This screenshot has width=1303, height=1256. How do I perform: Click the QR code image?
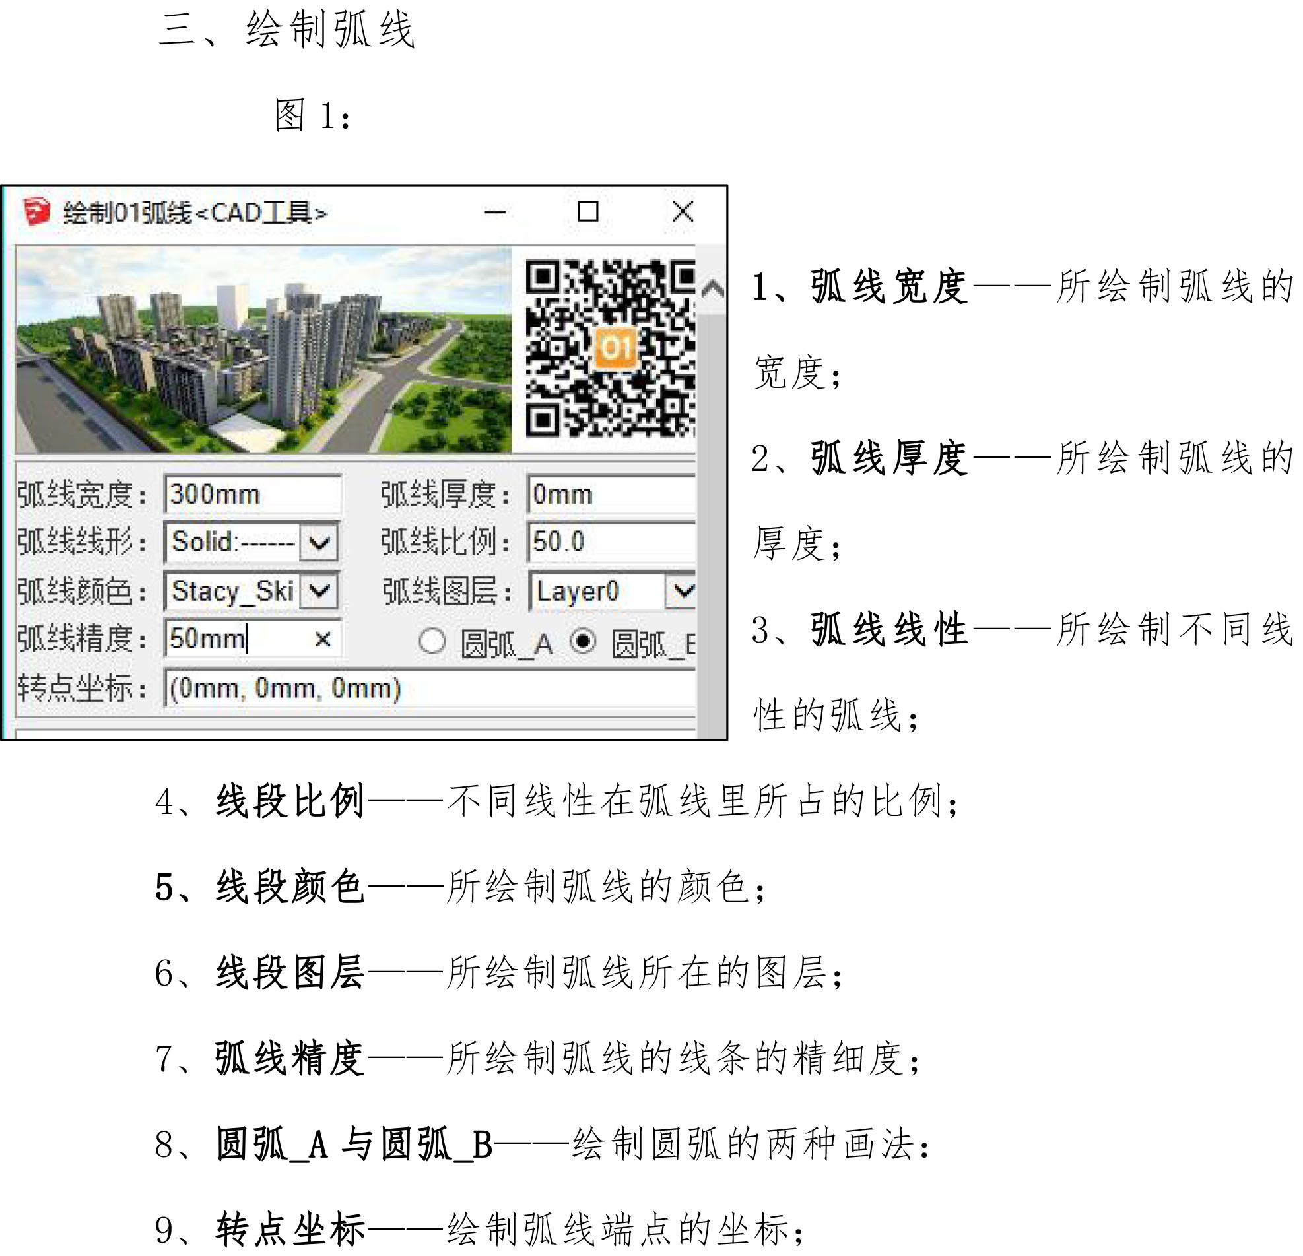point(611,348)
